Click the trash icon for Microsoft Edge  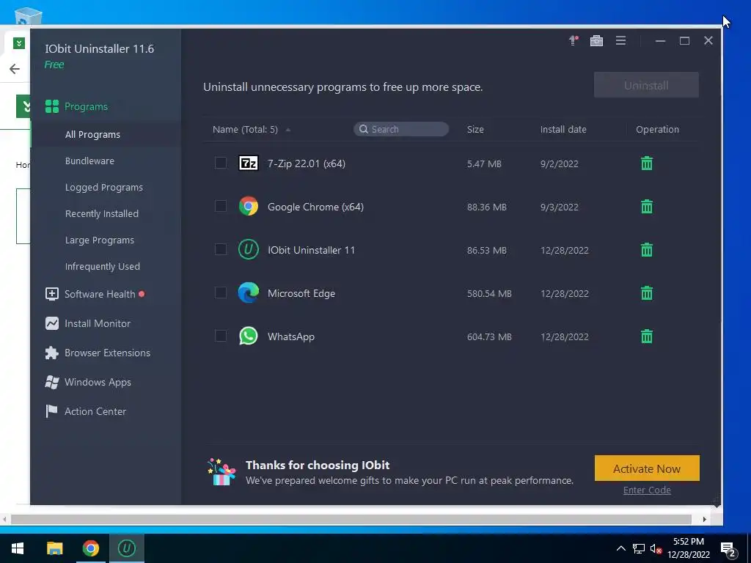[647, 292]
